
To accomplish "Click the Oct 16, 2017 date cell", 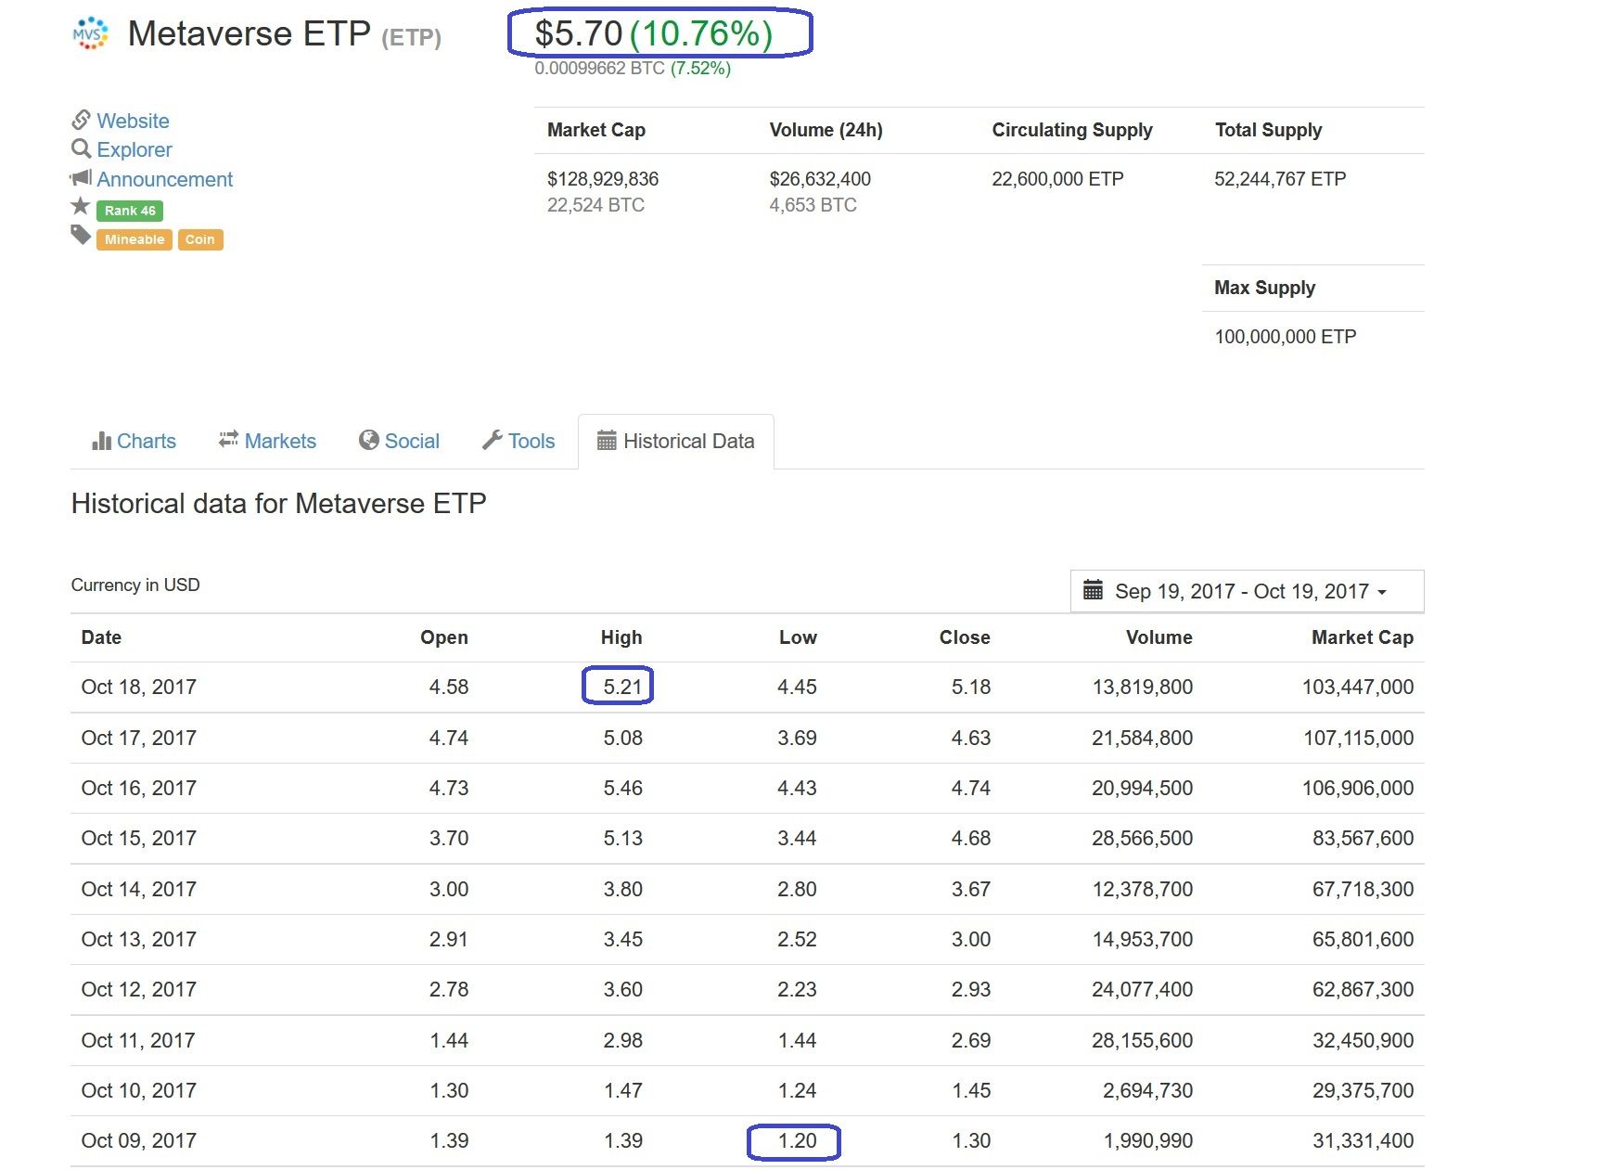I will (x=139, y=789).
